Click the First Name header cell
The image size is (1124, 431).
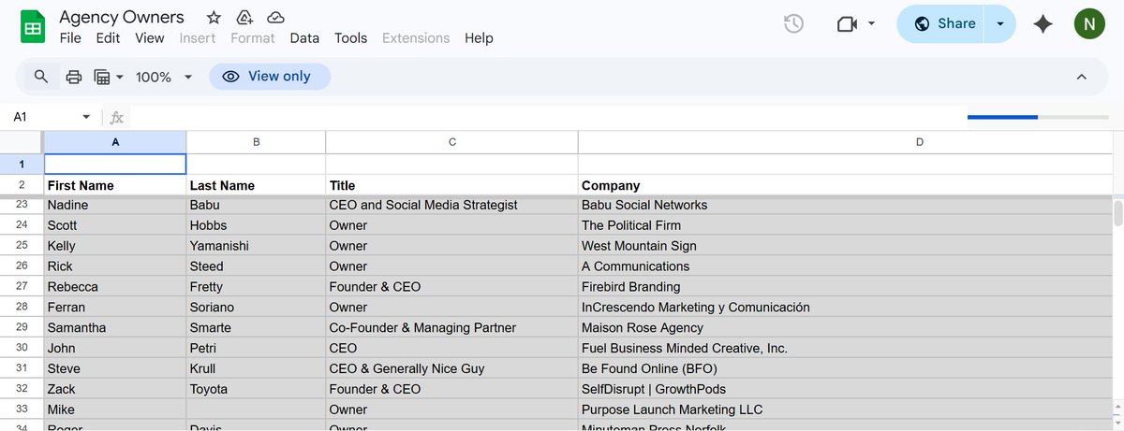tap(115, 185)
